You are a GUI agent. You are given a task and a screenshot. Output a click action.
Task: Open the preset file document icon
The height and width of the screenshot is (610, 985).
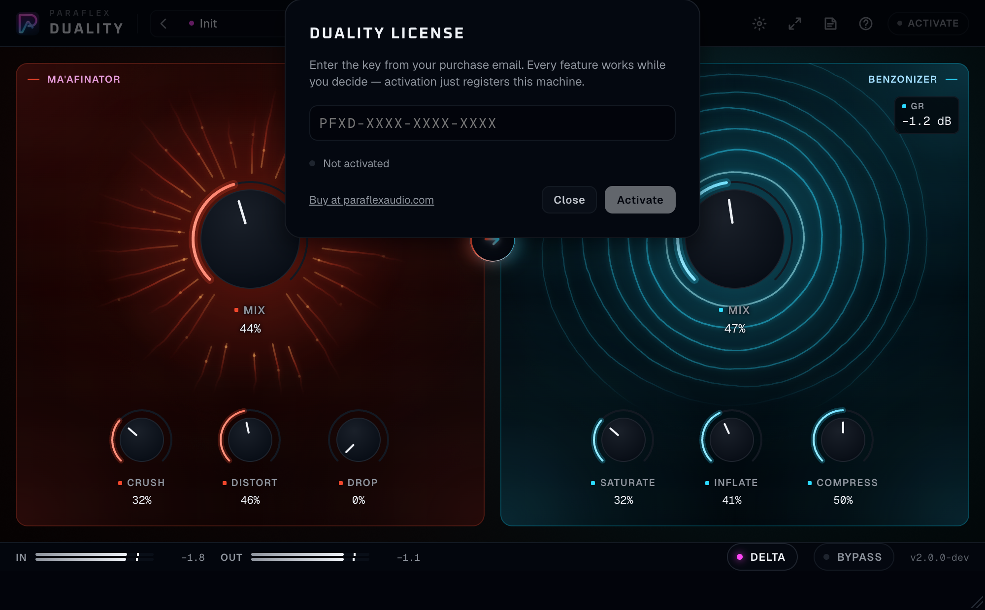click(830, 23)
